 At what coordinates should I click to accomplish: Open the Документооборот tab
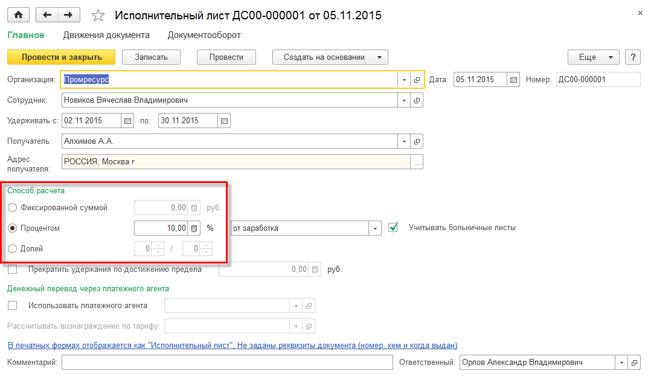[x=204, y=35]
